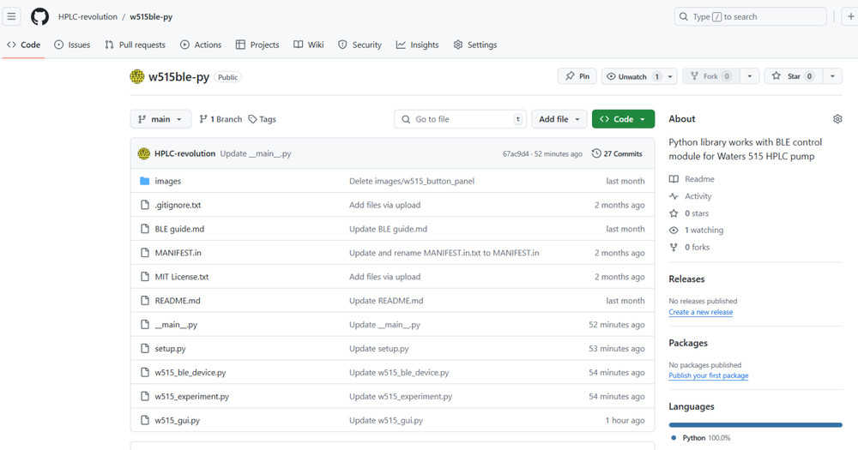
Task: Expand the green Code dropdown button
Action: tap(623, 119)
